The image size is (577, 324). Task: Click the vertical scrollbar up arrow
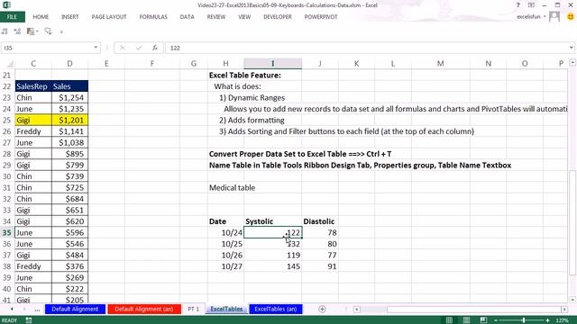click(x=572, y=63)
